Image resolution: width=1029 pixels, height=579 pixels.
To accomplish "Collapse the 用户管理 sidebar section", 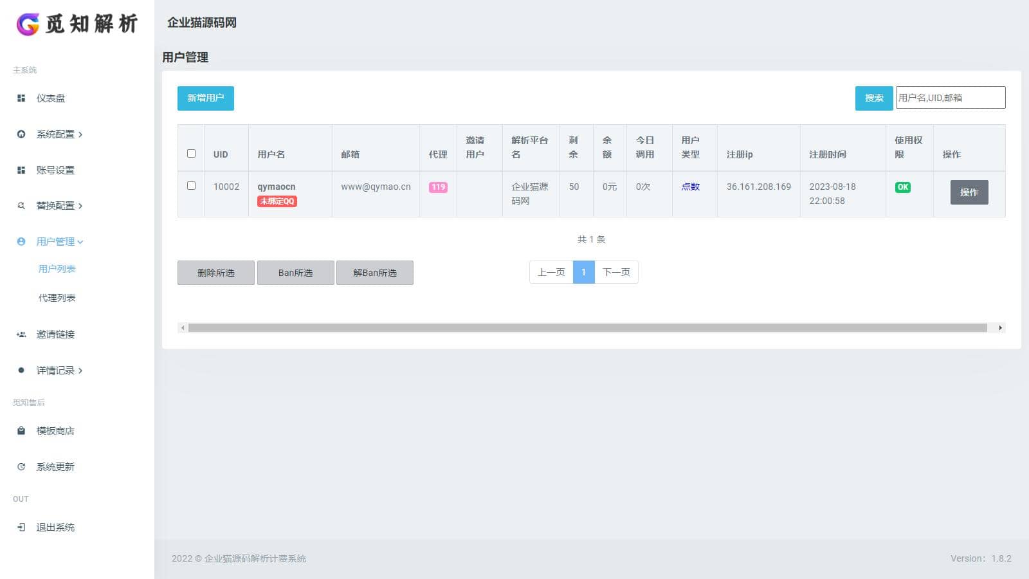I will click(59, 242).
